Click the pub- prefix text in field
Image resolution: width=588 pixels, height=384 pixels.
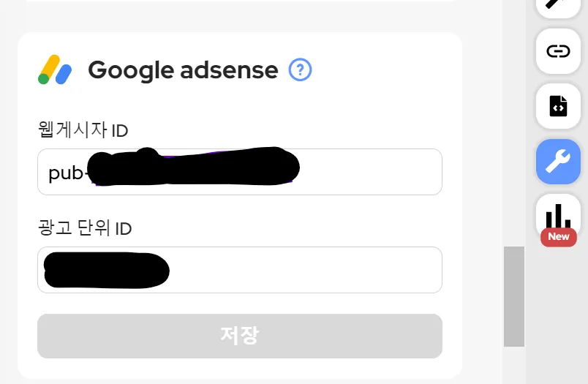[x=66, y=173]
